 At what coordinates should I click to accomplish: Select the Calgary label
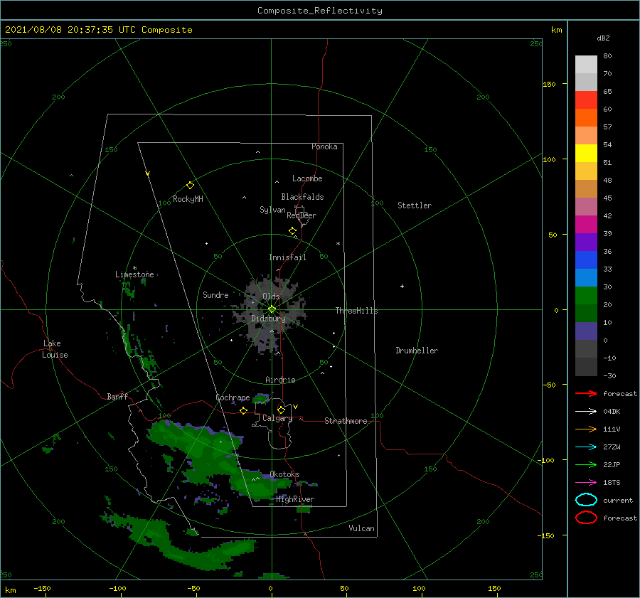tap(277, 418)
